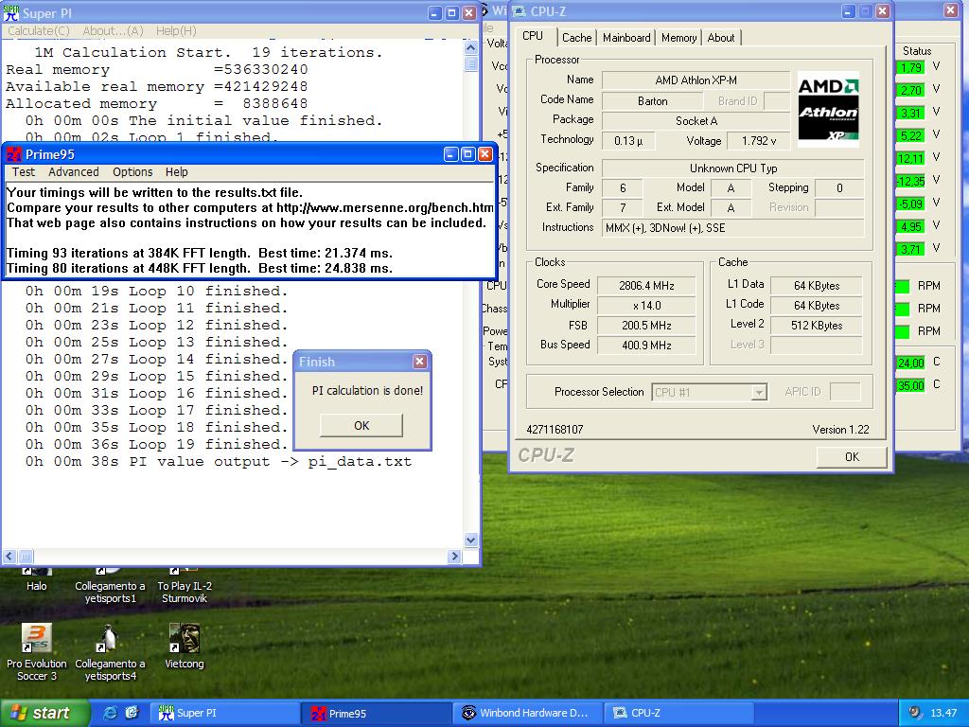Click CPU-Z title bar icon
This screenshot has height=727, width=969.
pyautogui.click(x=520, y=11)
